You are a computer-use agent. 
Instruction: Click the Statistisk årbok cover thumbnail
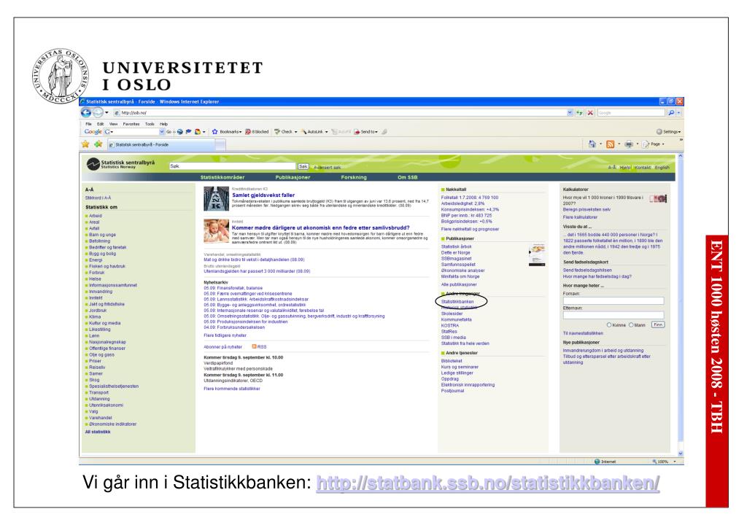(538, 254)
